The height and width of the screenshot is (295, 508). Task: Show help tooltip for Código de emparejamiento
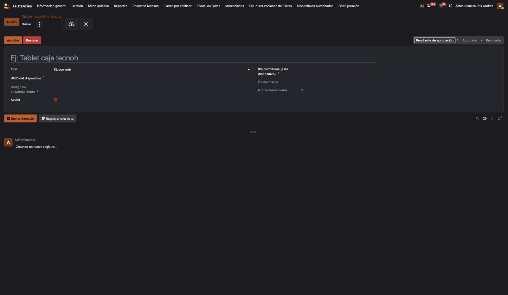38,91
